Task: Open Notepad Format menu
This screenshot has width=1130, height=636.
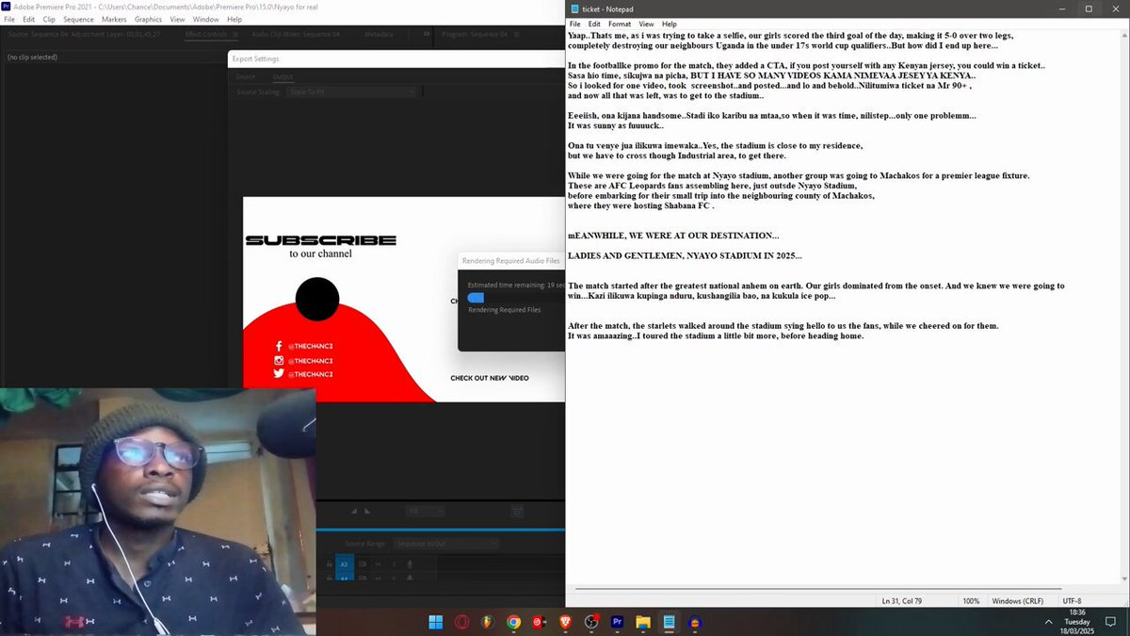Action: pyautogui.click(x=620, y=24)
